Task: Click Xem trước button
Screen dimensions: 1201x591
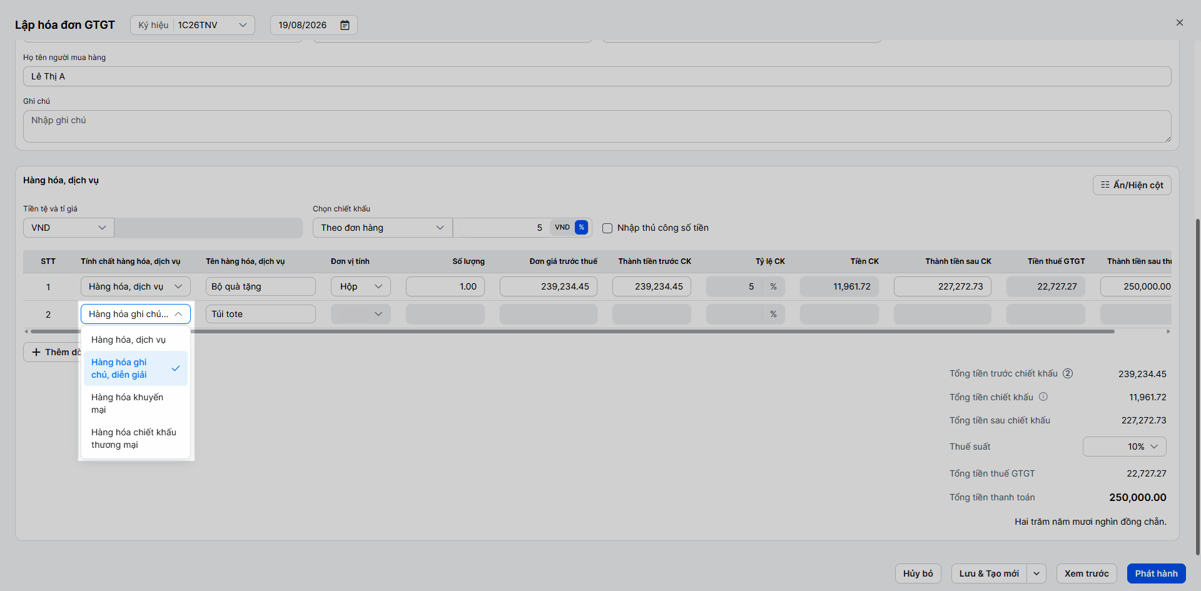Action: (1087, 573)
